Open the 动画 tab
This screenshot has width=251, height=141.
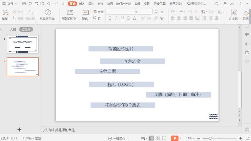[x=110, y=4]
